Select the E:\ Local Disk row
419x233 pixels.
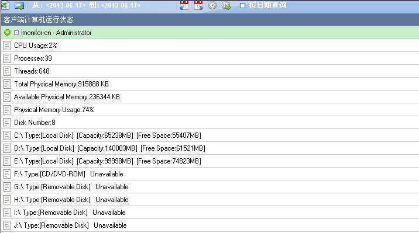point(210,161)
